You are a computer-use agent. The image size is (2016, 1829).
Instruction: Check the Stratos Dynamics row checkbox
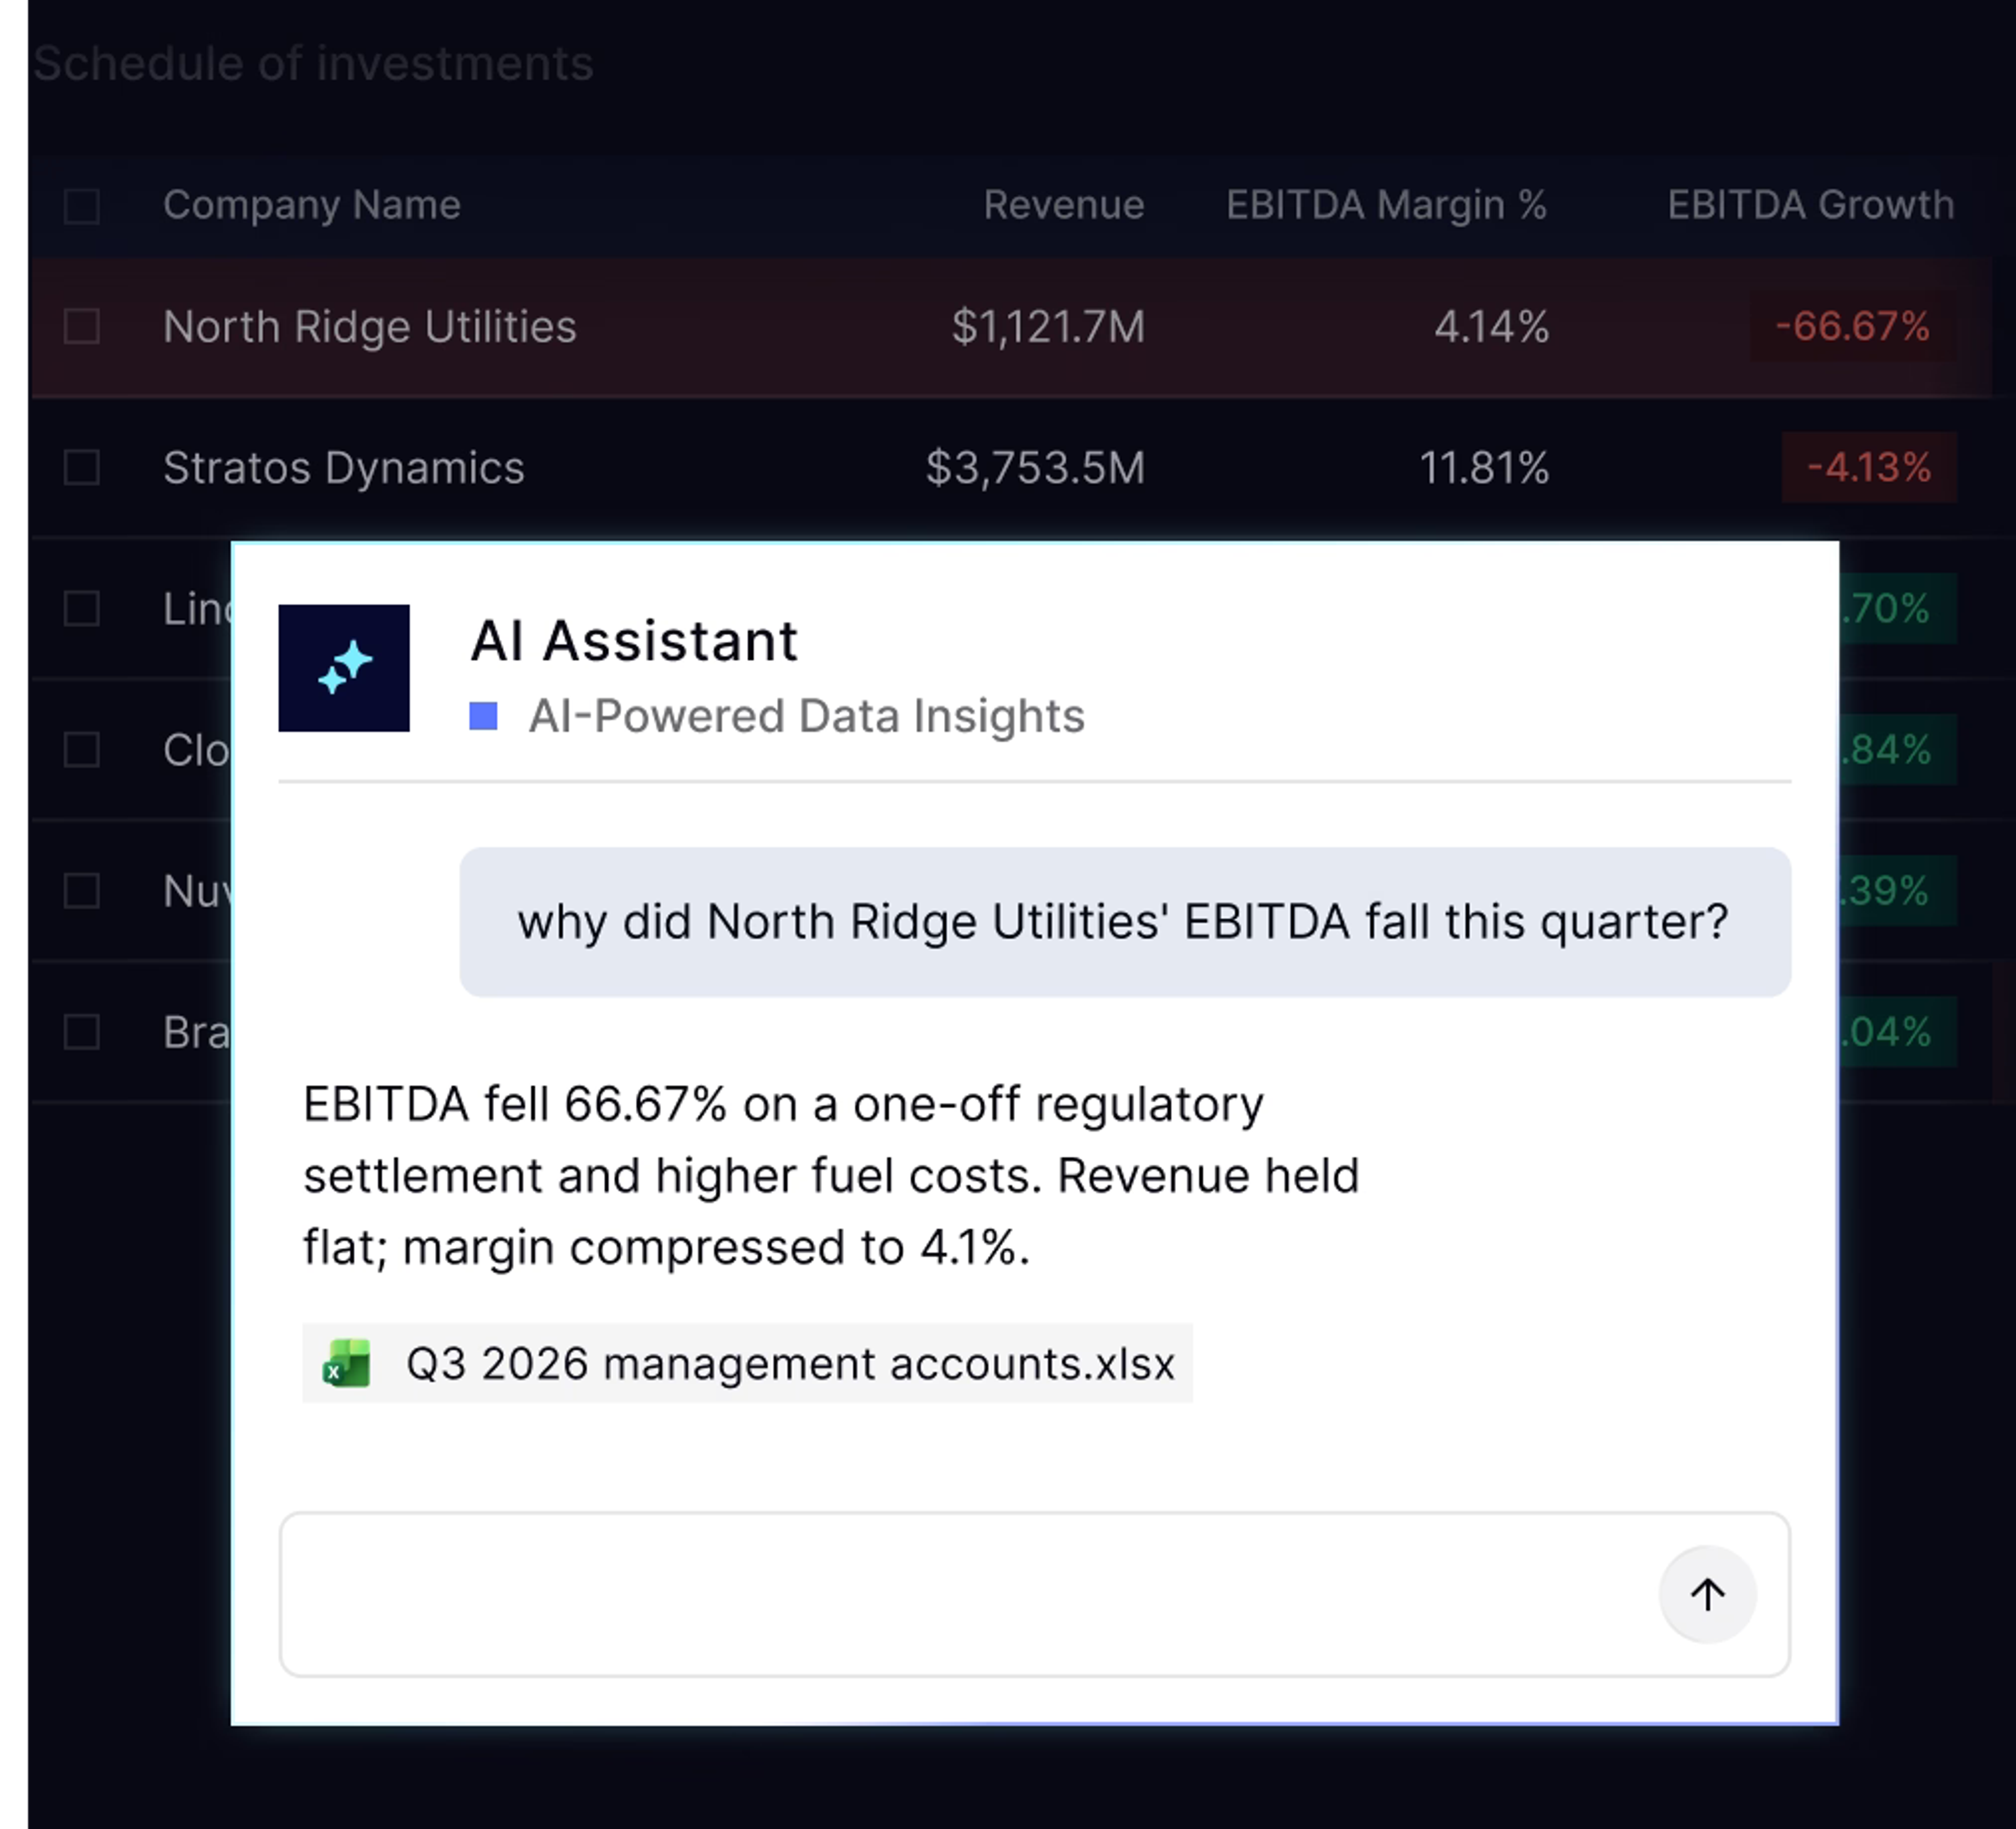(x=82, y=467)
